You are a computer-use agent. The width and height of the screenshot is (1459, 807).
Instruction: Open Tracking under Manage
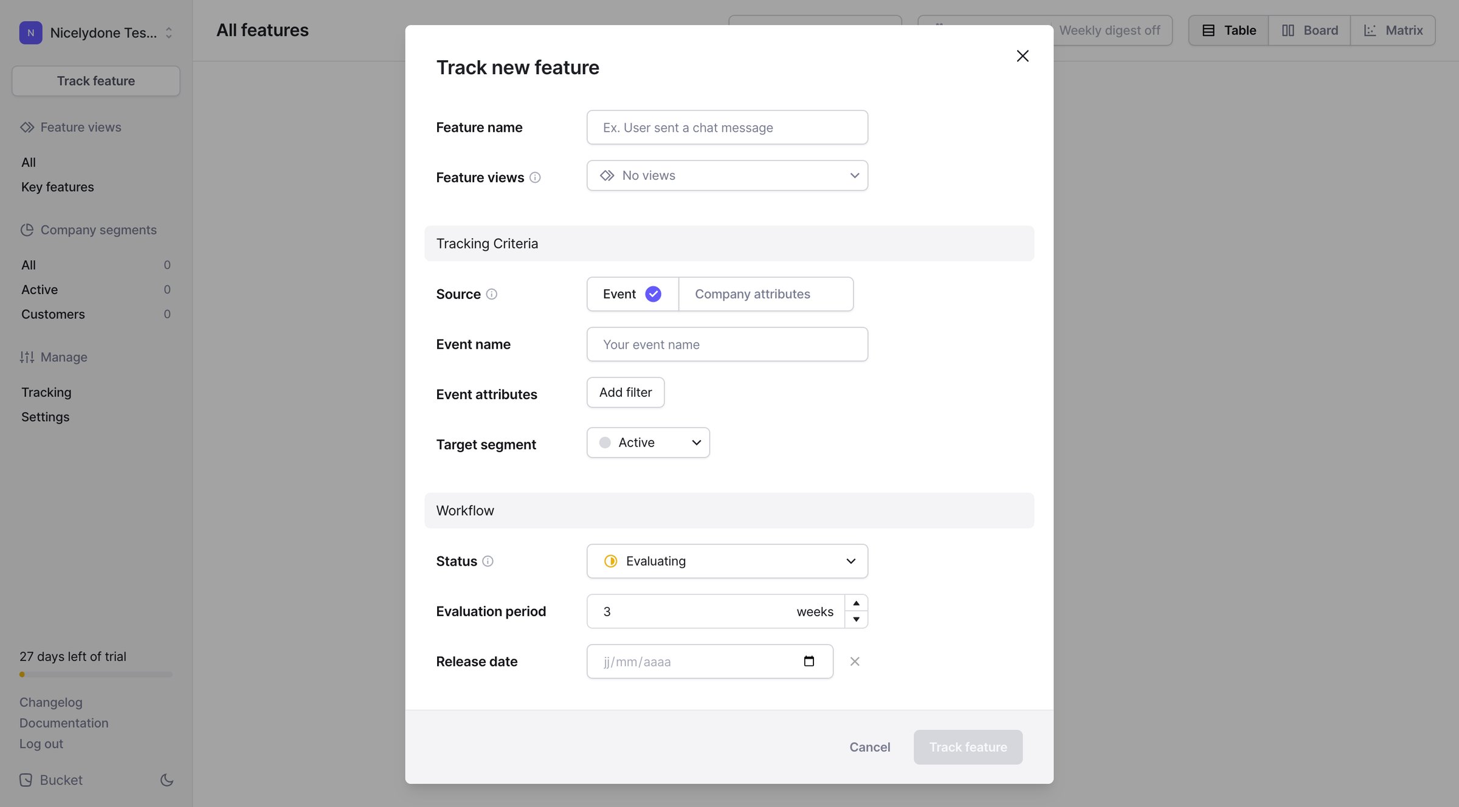coord(46,393)
